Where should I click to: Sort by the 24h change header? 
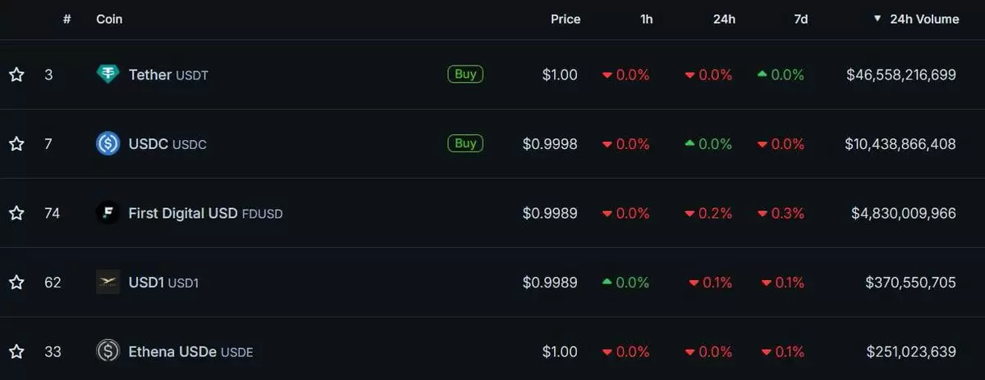point(723,19)
